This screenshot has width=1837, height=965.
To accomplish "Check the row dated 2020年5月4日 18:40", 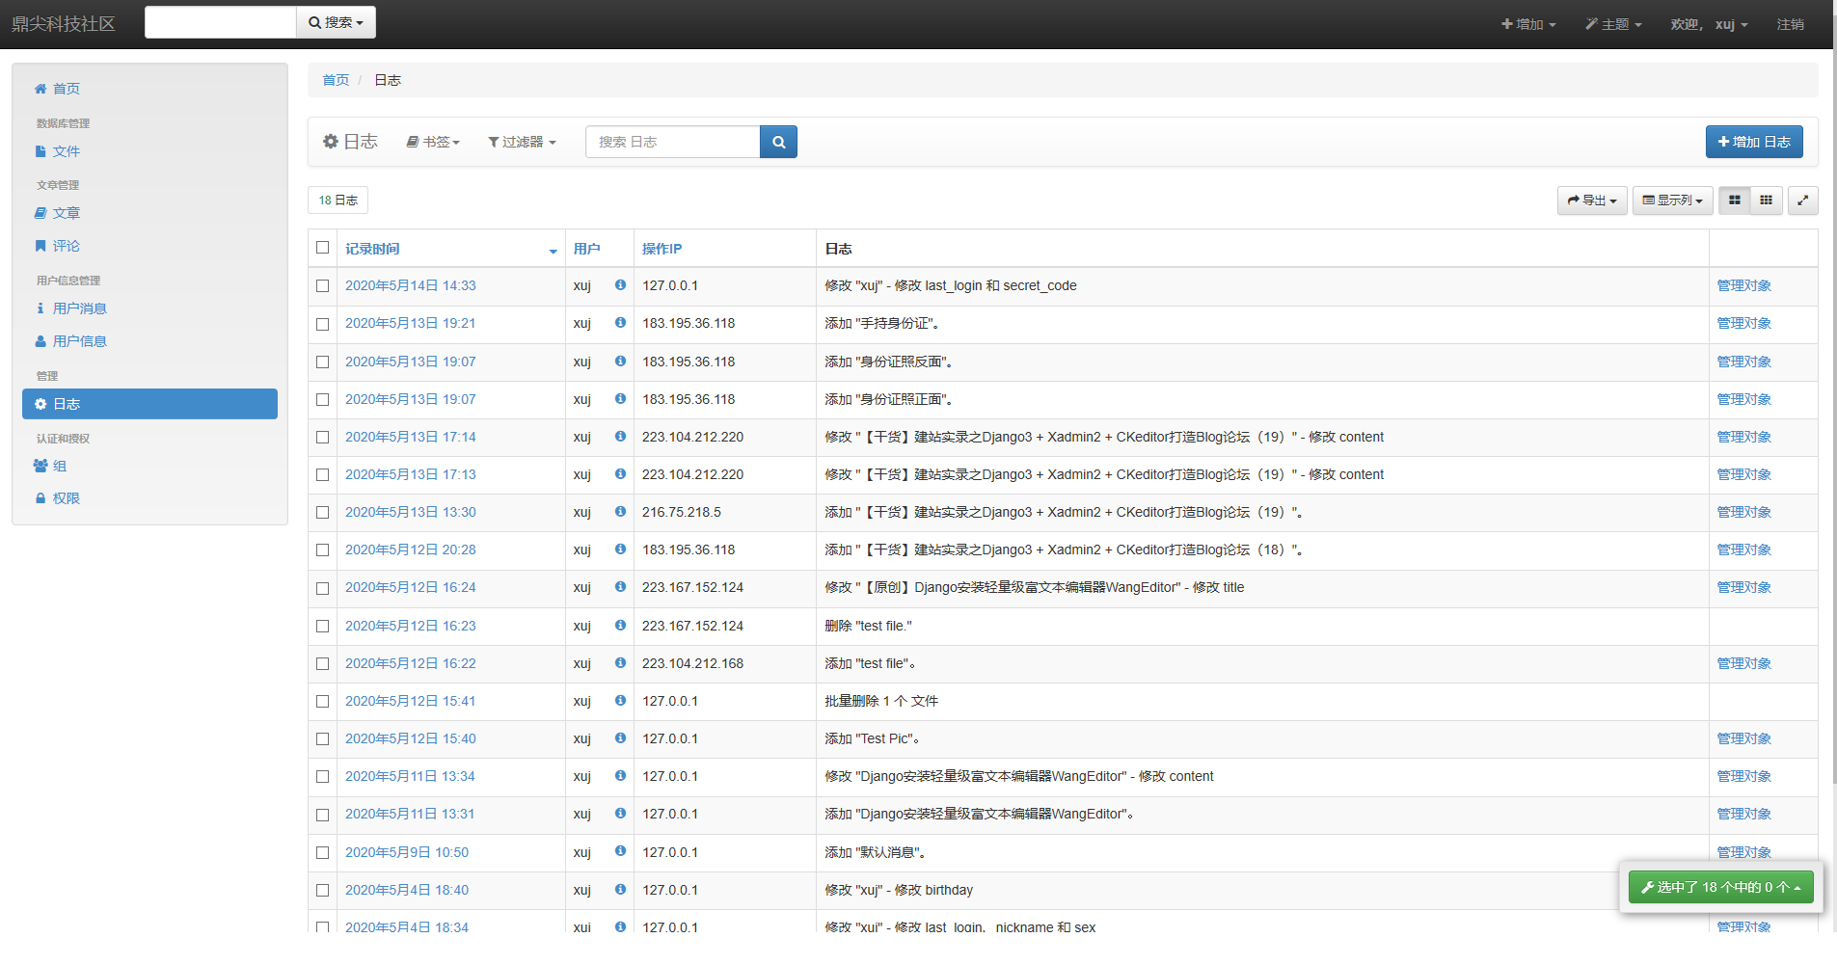I will (323, 891).
